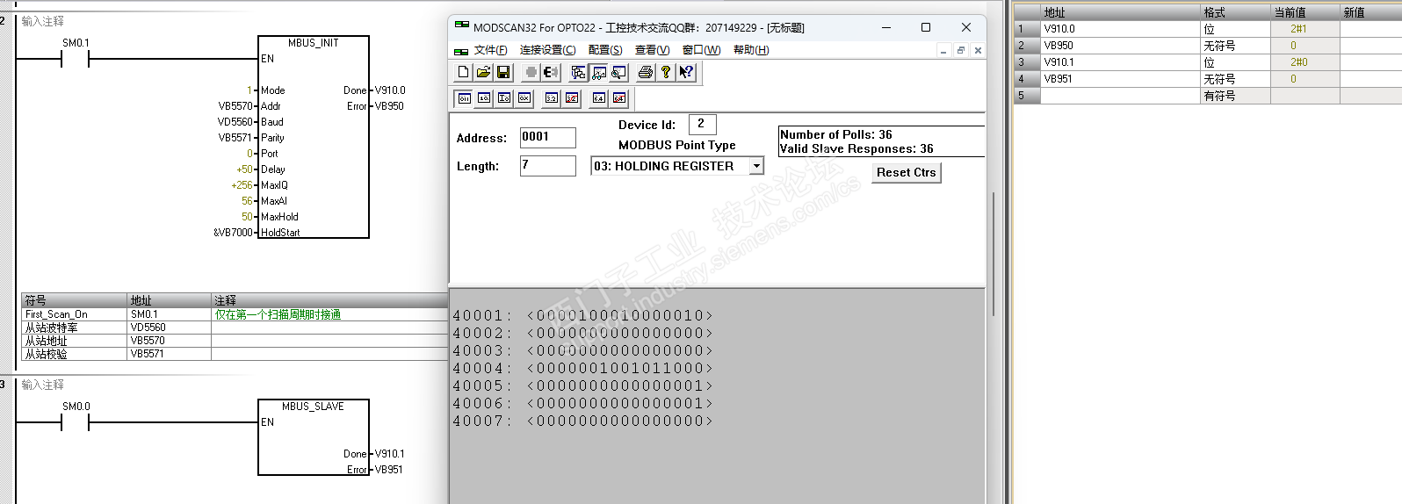Click the Device Id input field
The height and width of the screenshot is (504, 1402).
703,125
